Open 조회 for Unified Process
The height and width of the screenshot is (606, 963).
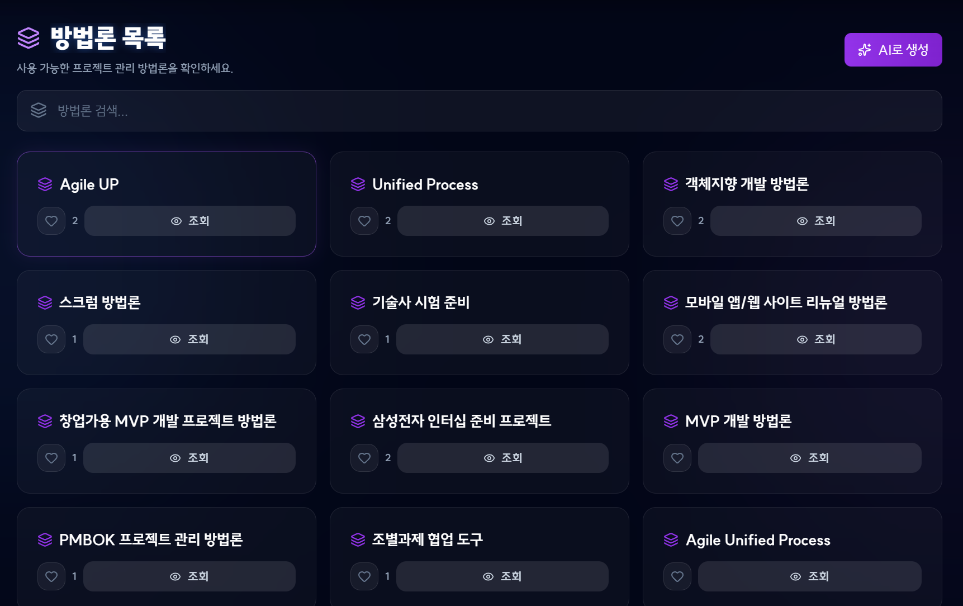pyautogui.click(x=503, y=221)
